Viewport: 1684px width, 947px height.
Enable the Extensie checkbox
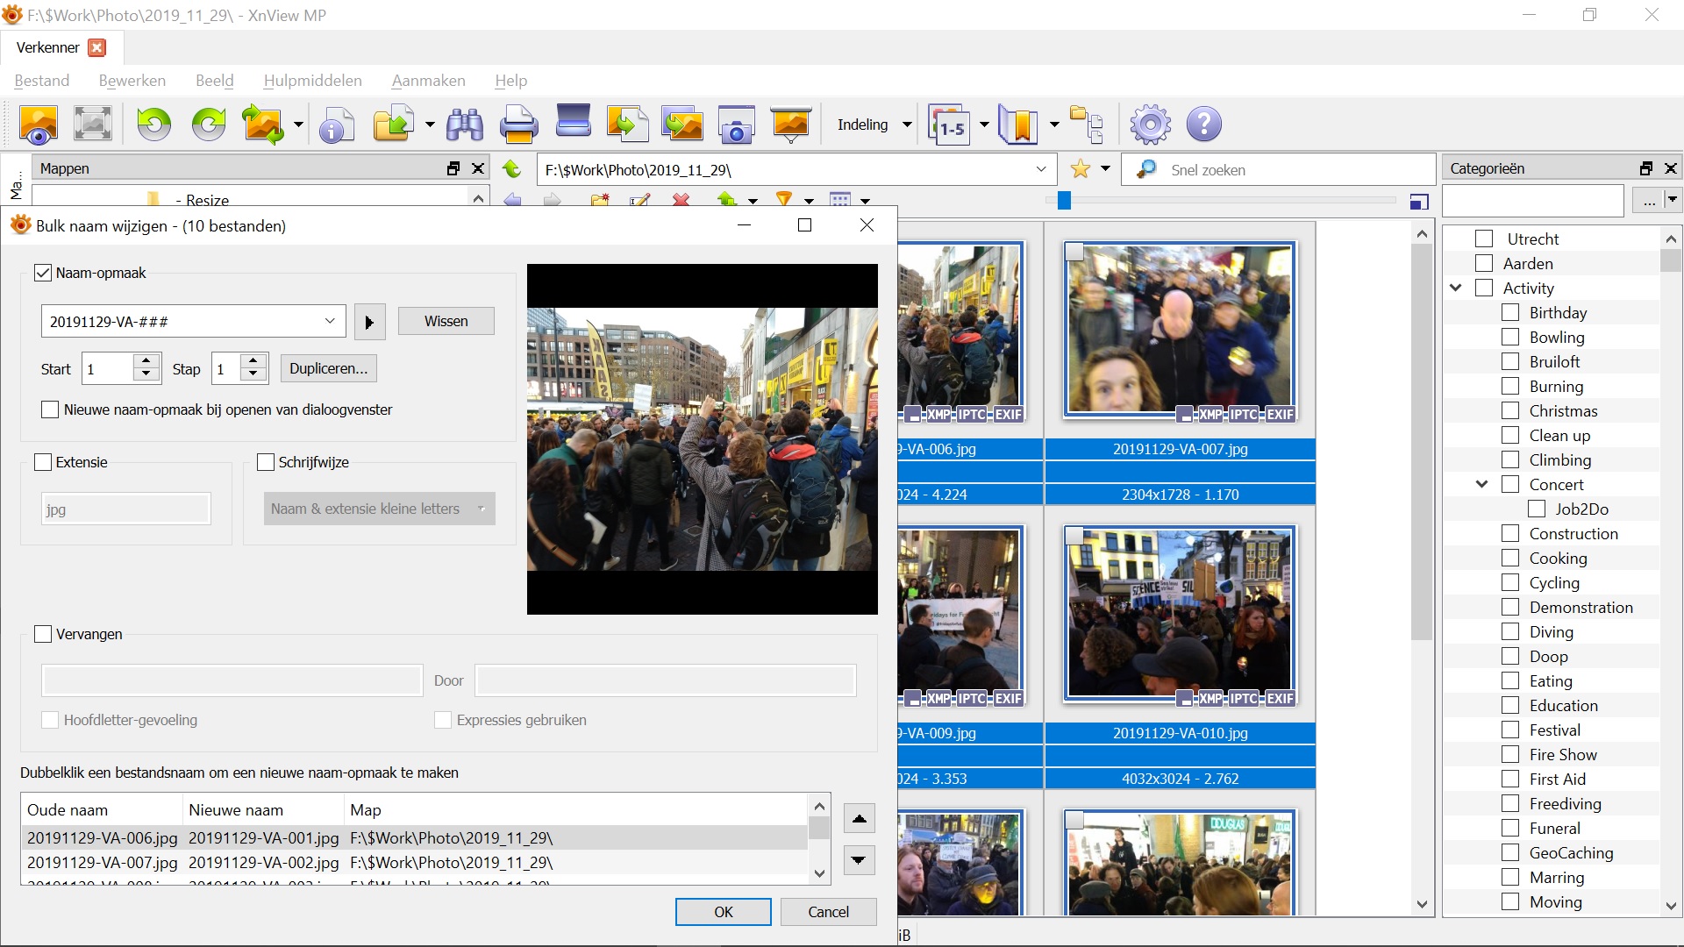coord(43,462)
